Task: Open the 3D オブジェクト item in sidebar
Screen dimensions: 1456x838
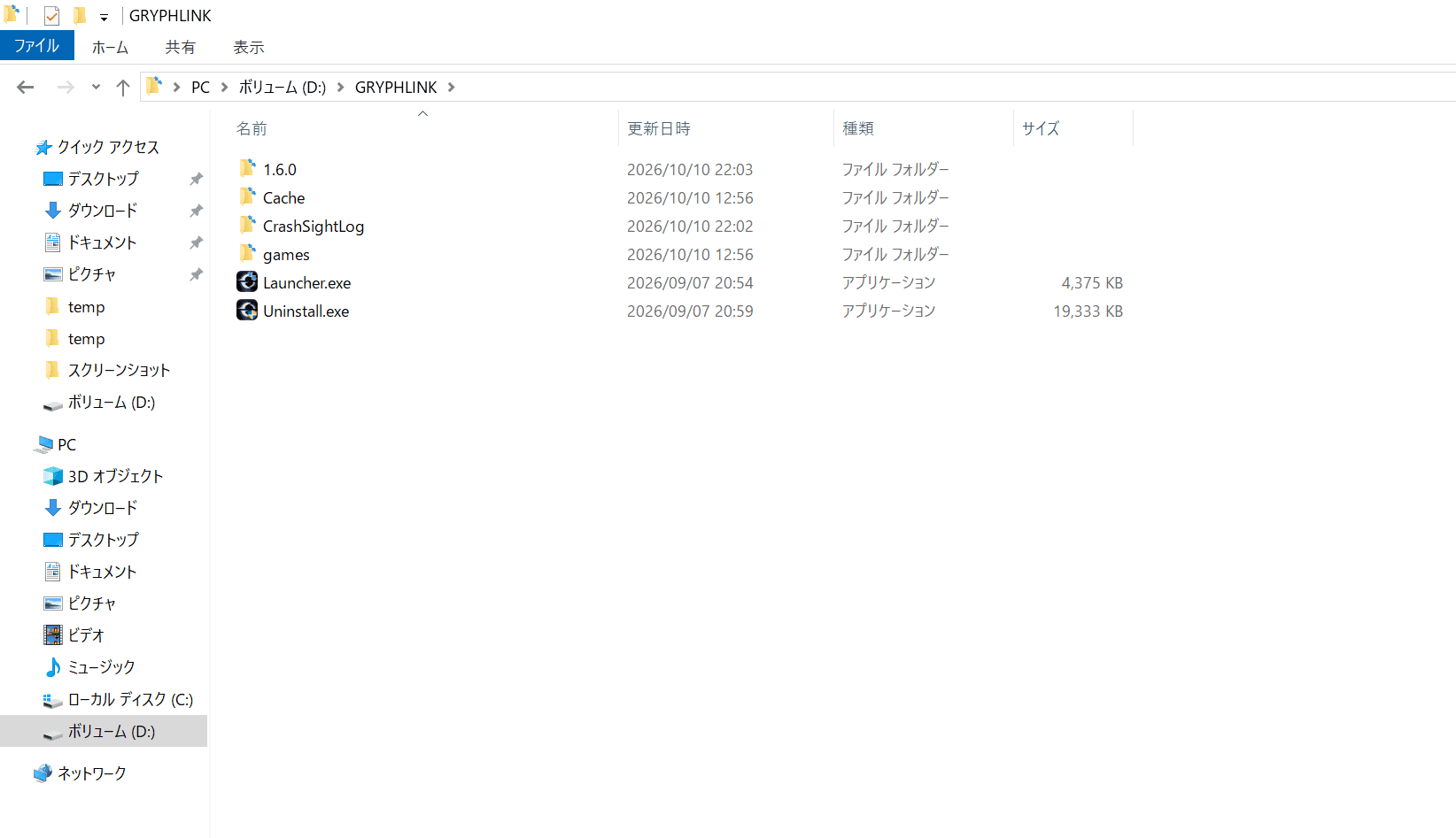Action: tap(103, 476)
